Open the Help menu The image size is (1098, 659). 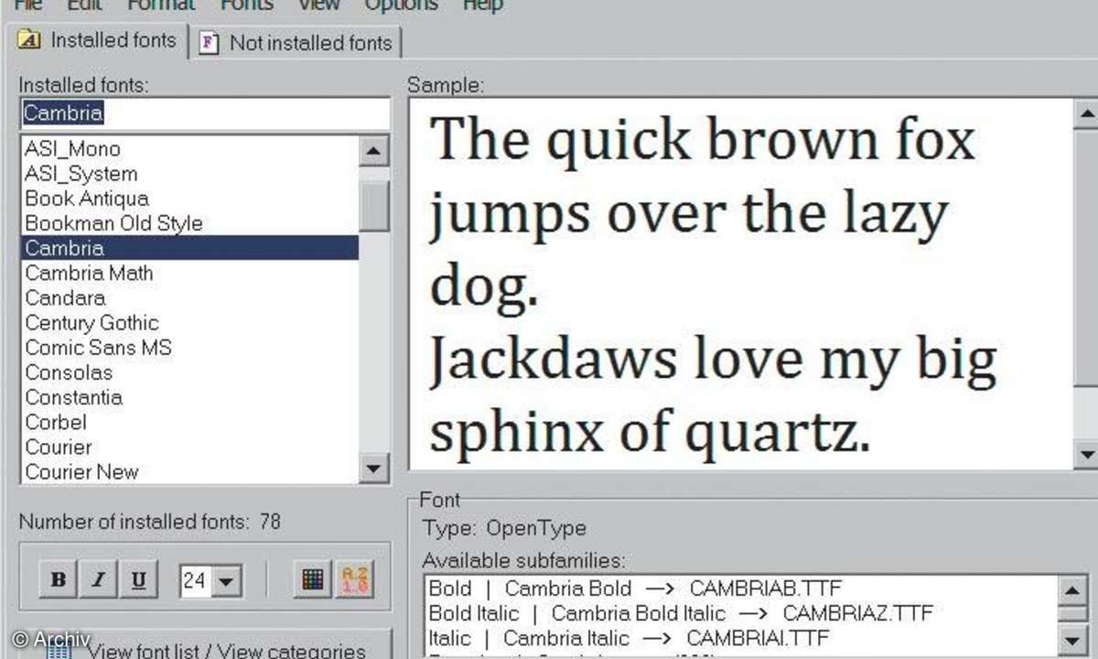click(x=482, y=5)
